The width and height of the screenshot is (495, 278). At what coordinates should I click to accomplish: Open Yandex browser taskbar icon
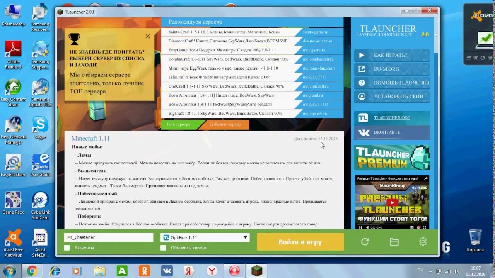(212, 271)
